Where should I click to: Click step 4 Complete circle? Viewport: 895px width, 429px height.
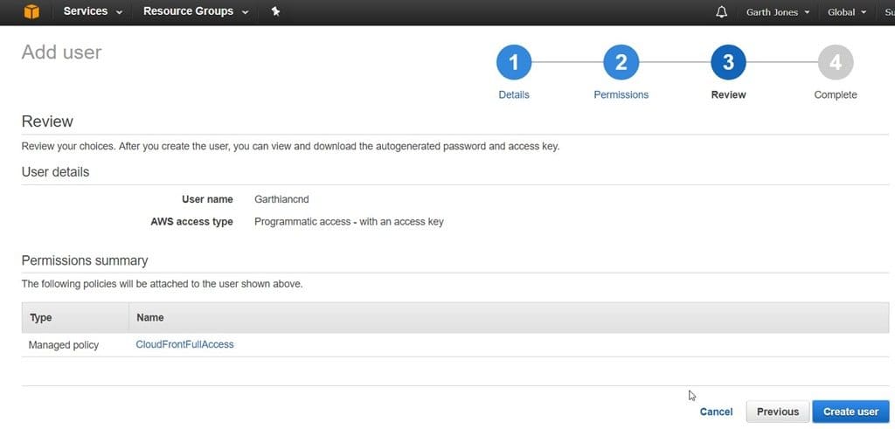836,62
